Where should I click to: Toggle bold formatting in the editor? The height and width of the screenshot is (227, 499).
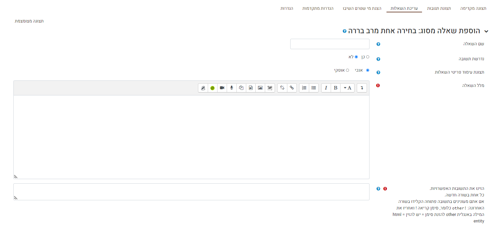[x=335, y=88]
